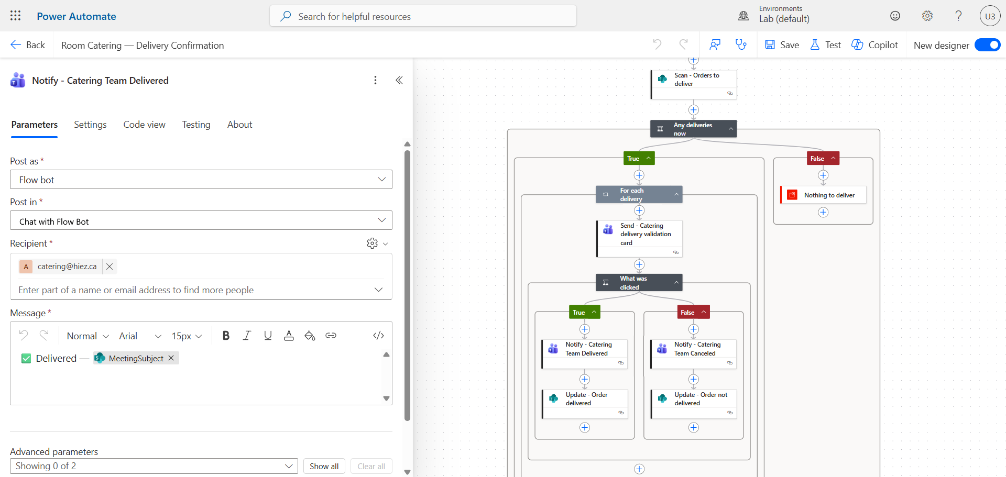Screen dimensions: 1006x477
Task: Insert a link in the message
Action: click(x=331, y=336)
